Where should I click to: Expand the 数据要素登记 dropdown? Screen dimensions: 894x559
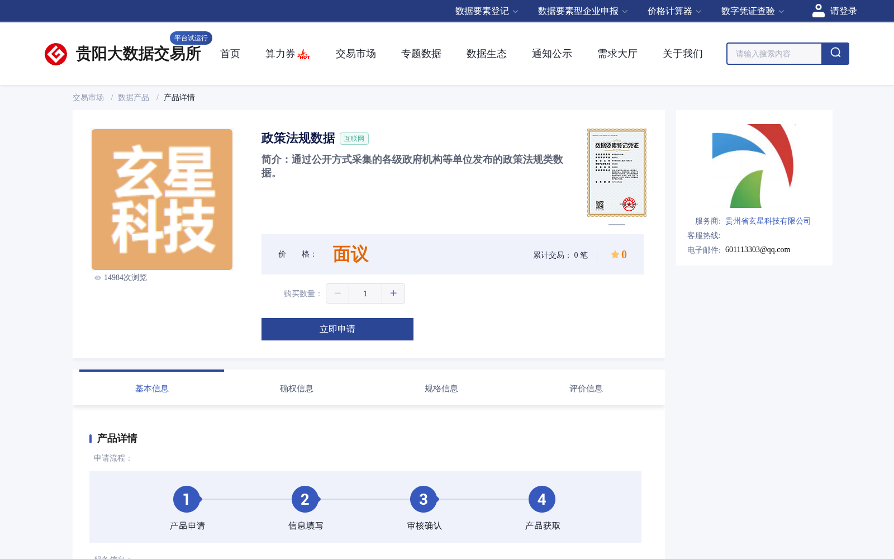pyautogui.click(x=487, y=11)
